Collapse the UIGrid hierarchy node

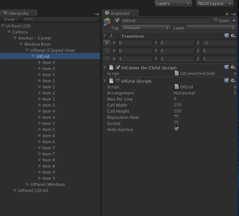tap(33, 56)
